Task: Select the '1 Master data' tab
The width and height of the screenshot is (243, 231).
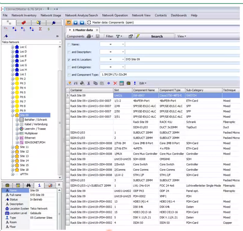Action: click(x=83, y=30)
